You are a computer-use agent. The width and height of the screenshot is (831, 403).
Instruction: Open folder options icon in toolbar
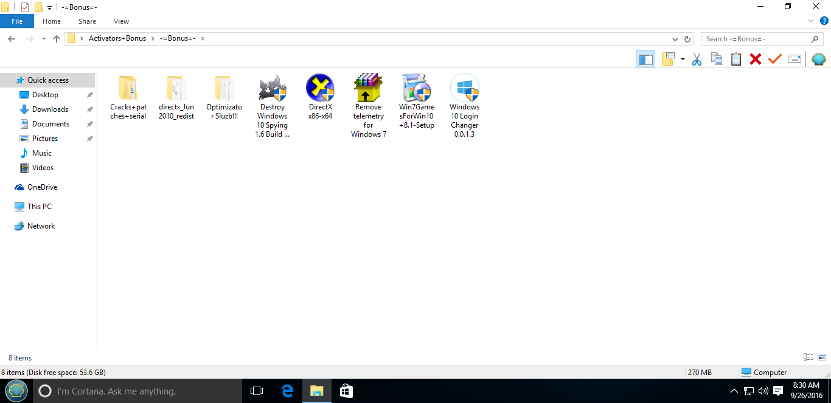tap(668, 59)
